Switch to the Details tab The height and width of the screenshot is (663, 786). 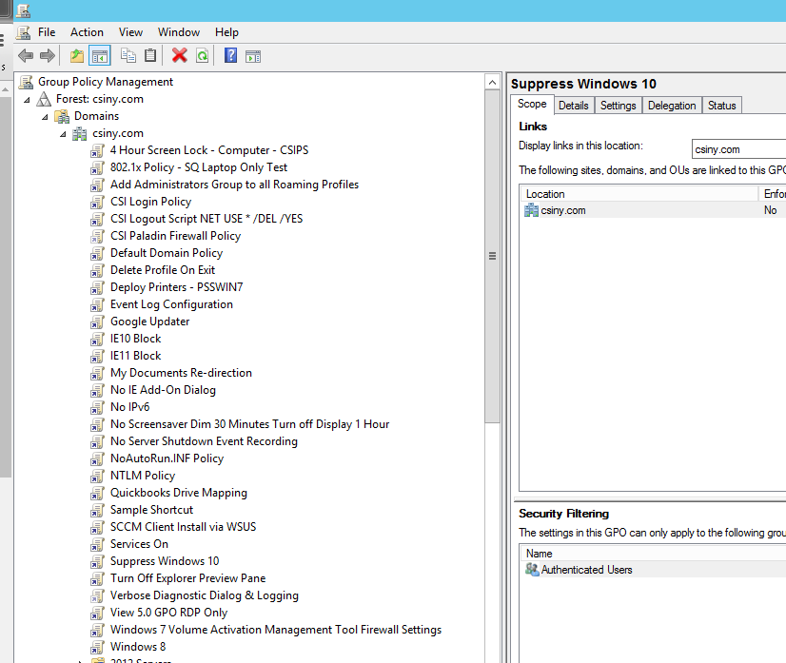[574, 106]
